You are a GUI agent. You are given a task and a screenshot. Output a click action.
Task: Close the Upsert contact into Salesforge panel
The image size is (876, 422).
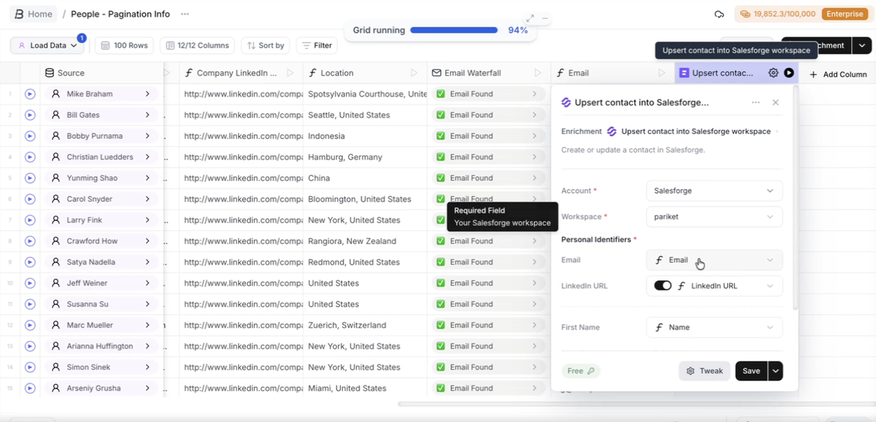click(x=775, y=102)
